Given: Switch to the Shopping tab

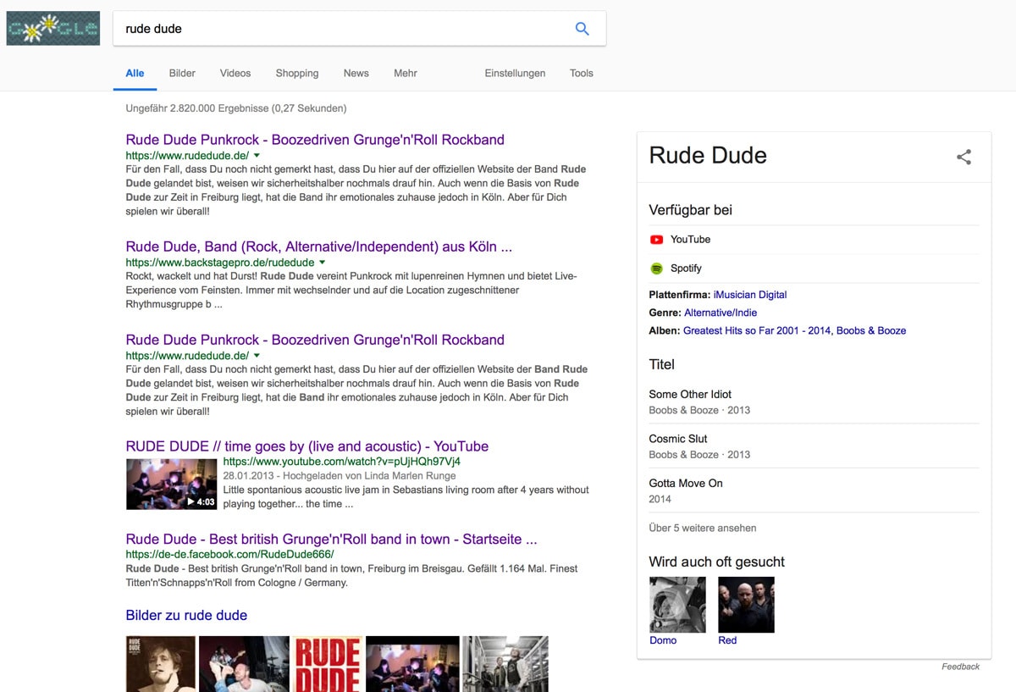Looking at the screenshot, I should click(297, 73).
